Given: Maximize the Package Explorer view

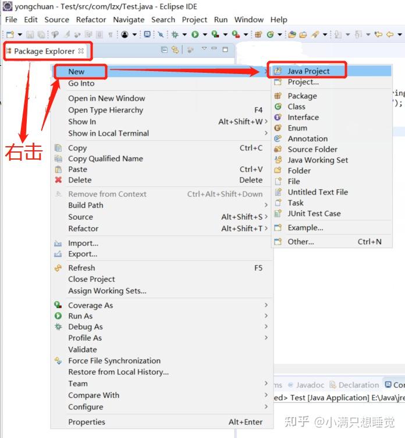Looking at the screenshot, I should (225, 50).
